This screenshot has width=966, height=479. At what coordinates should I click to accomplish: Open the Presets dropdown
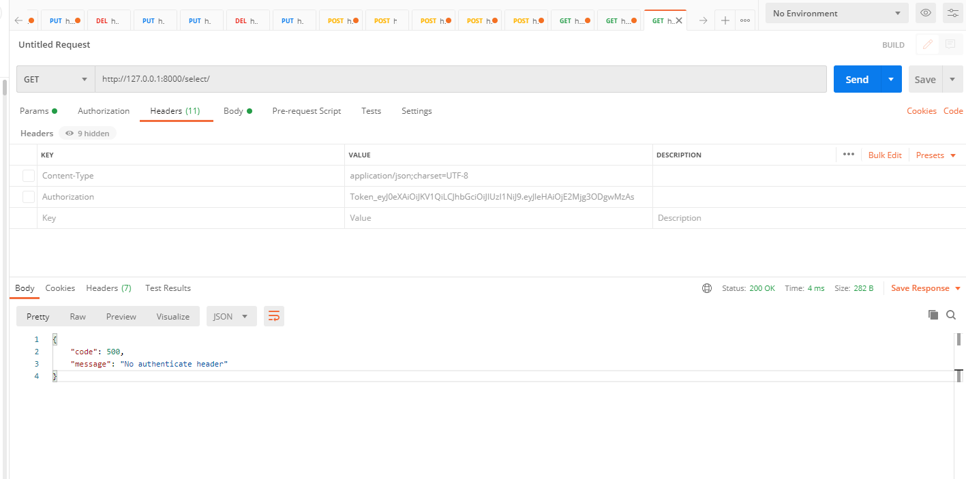click(936, 155)
